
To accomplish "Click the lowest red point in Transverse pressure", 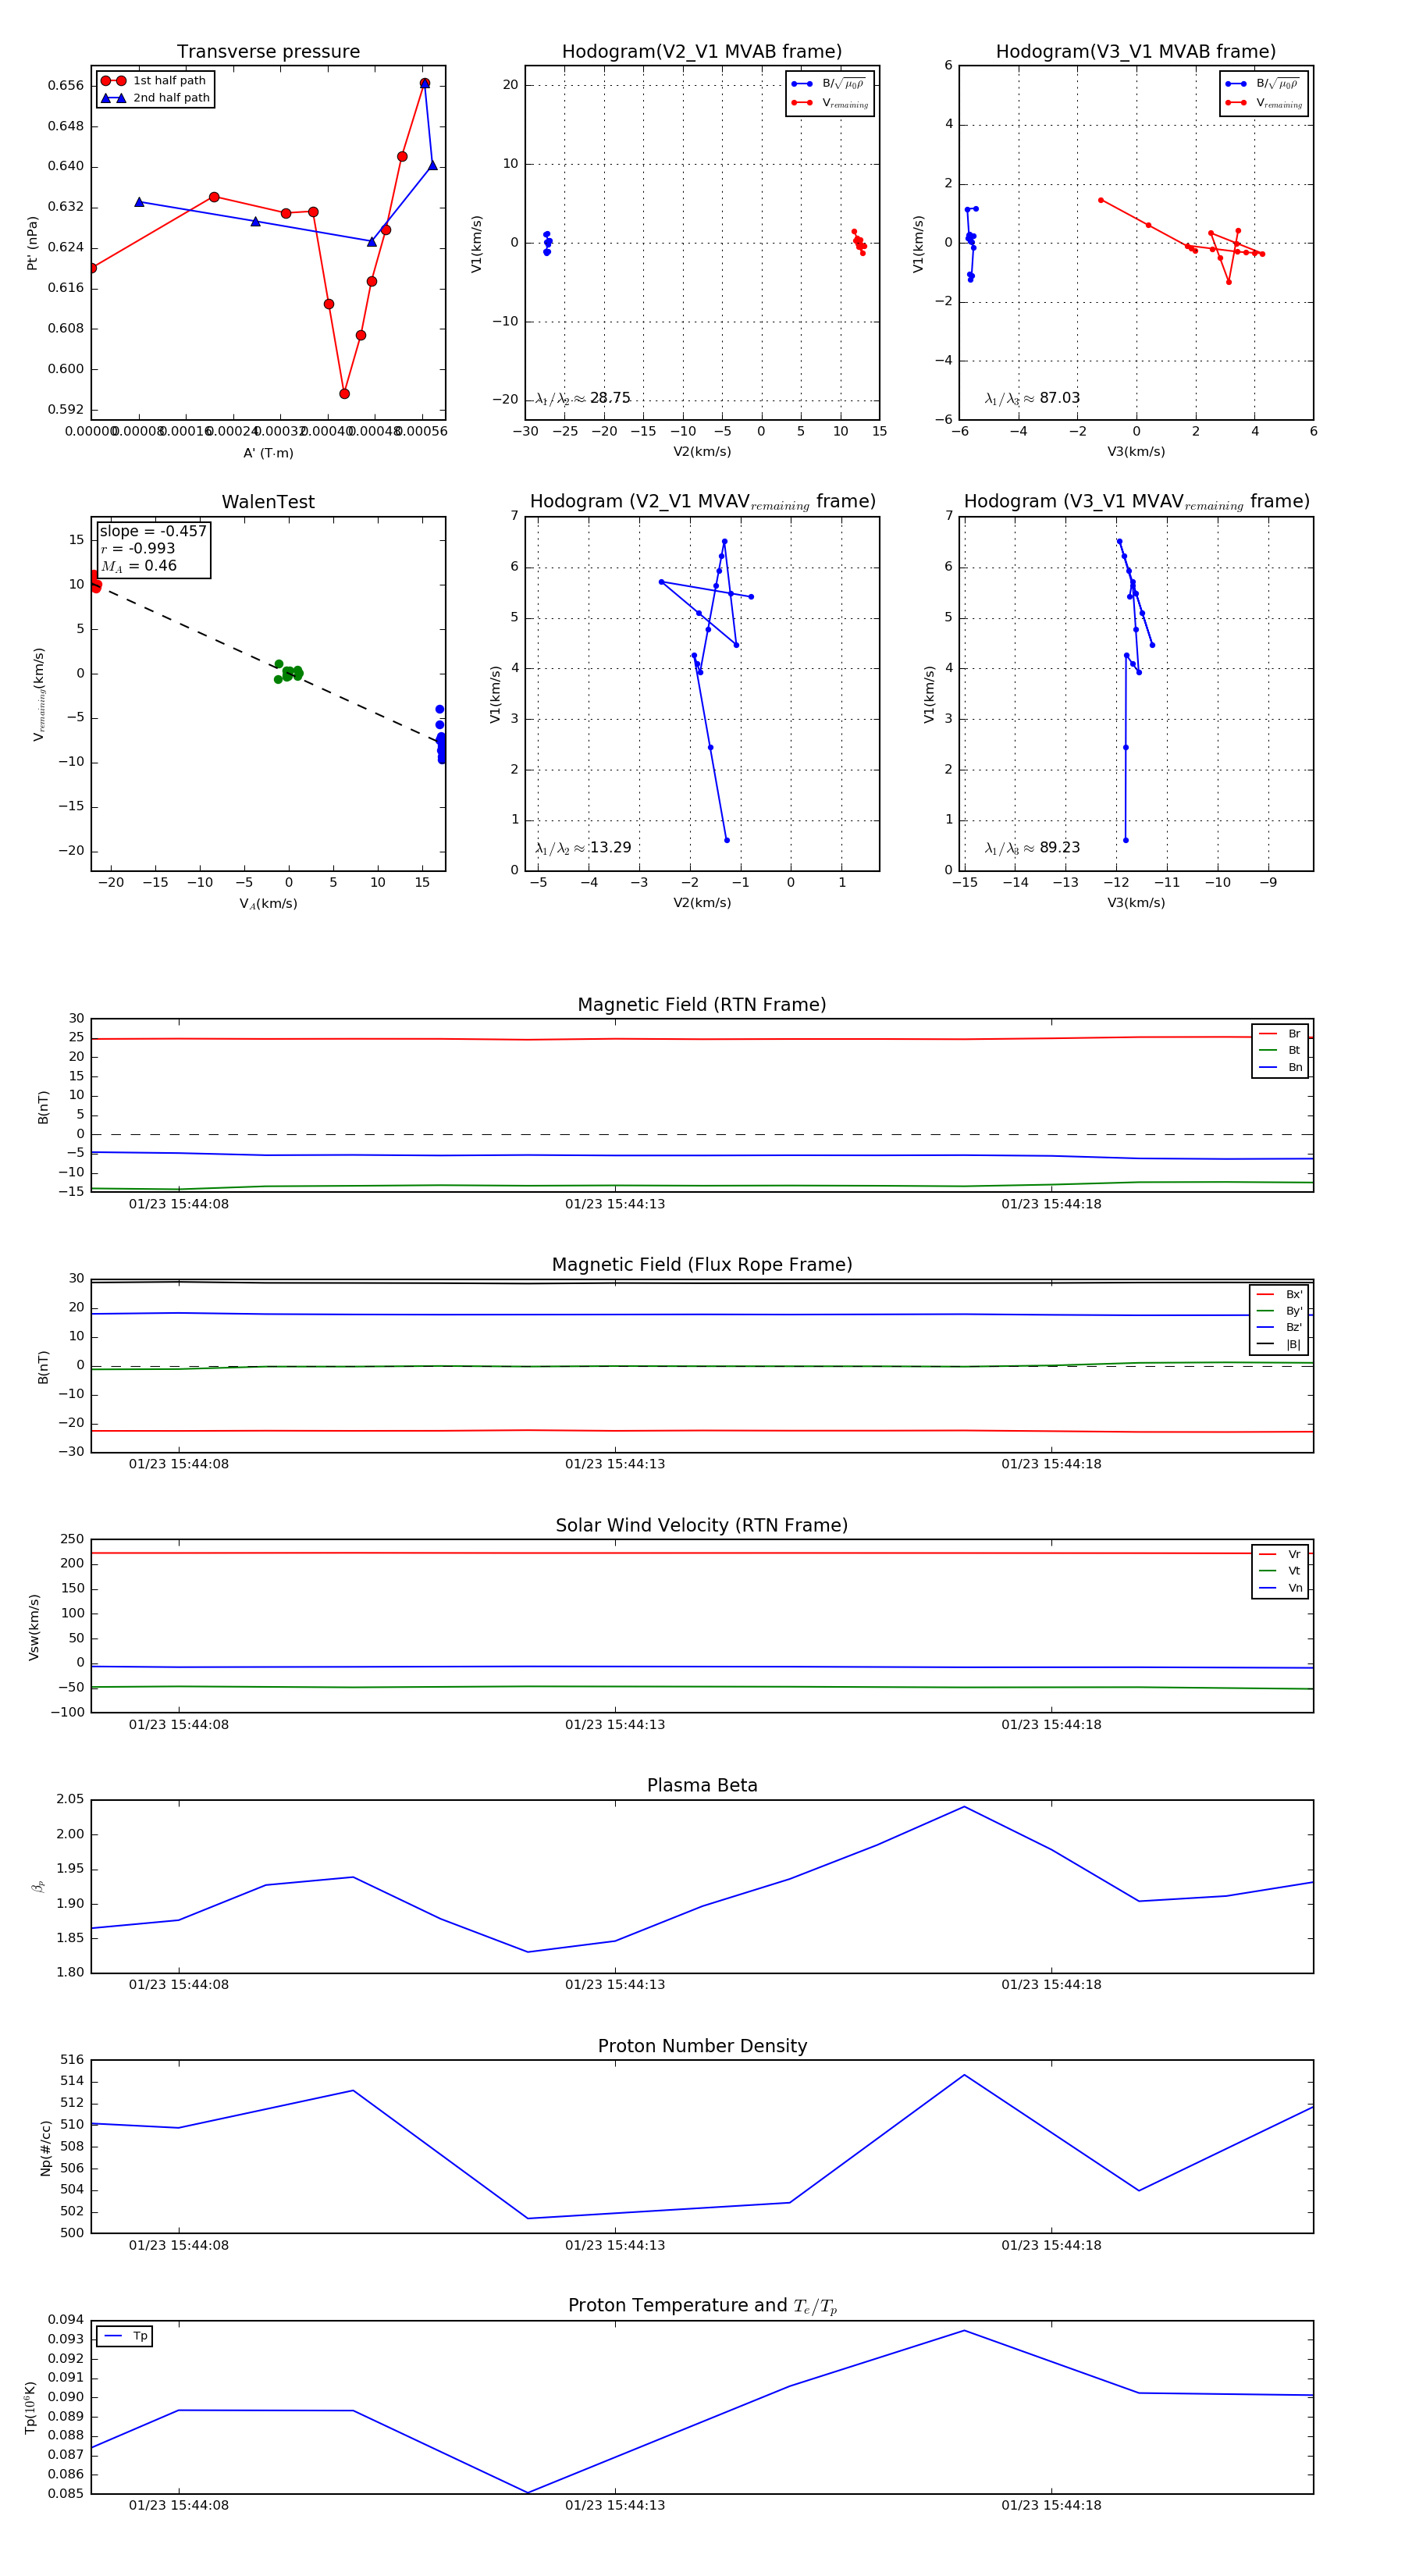I will pos(344,394).
